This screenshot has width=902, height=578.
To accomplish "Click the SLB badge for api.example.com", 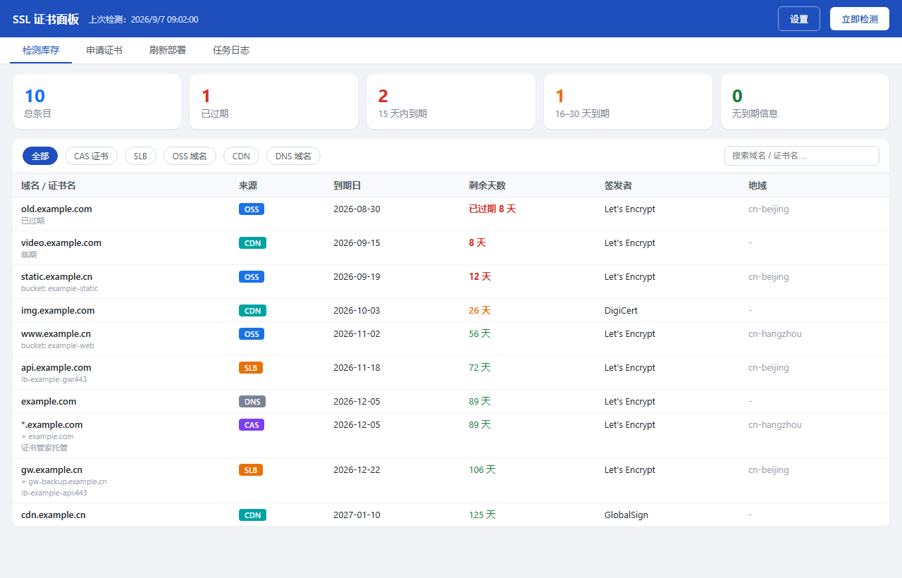I will point(251,368).
